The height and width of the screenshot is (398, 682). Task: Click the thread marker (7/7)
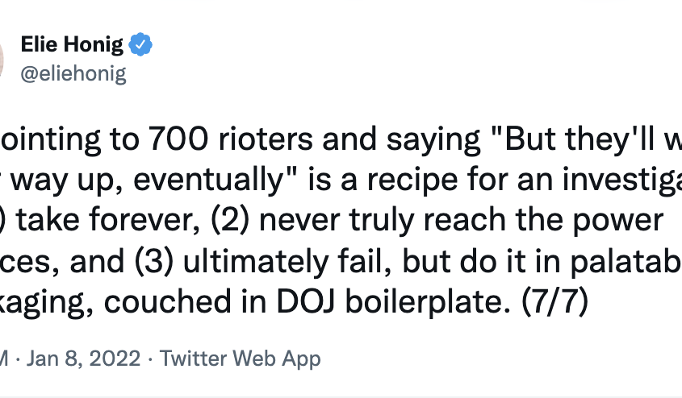pyautogui.click(x=554, y=301)
